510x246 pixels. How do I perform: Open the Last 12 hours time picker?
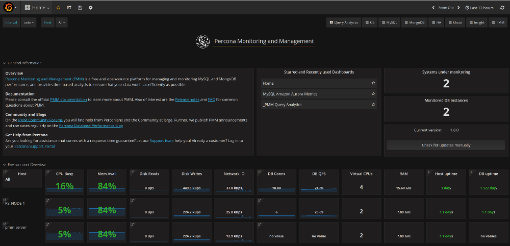click(479, 8)
